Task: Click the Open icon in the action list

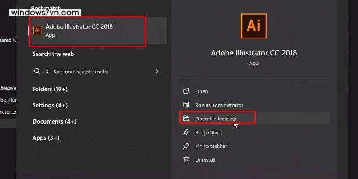Action: (187, 91)
